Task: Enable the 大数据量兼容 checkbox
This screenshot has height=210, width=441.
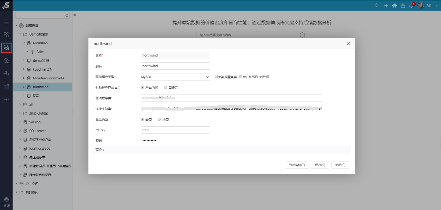Action: 216,77
